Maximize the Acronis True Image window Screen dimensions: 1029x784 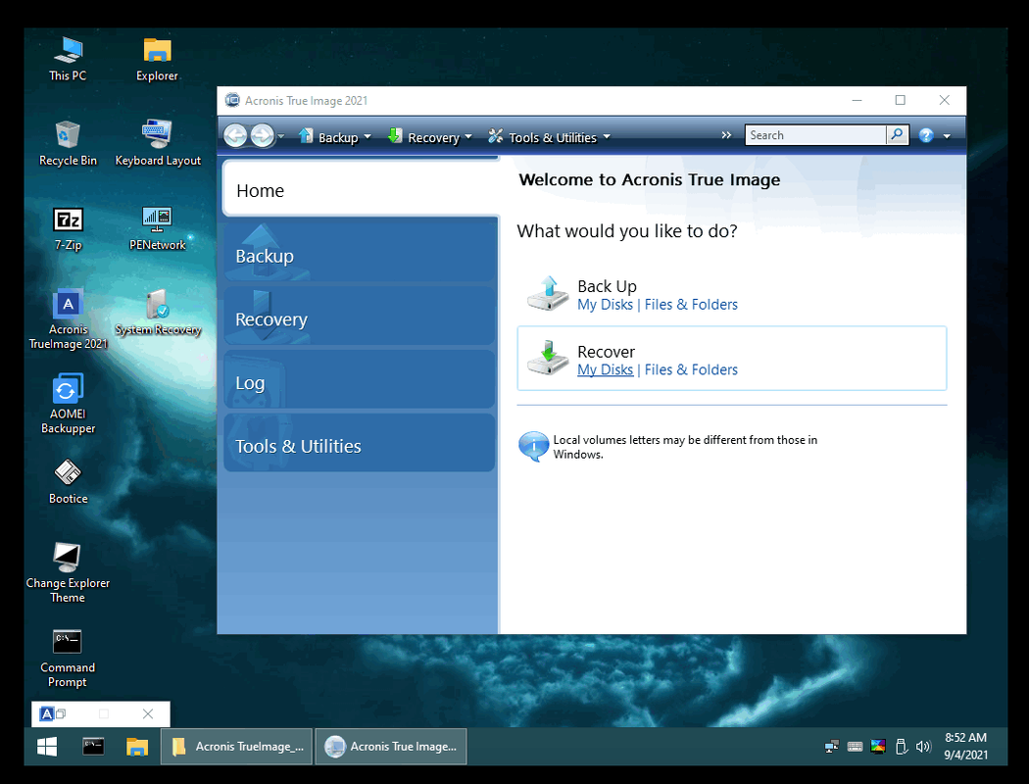[x=901, y=100]
